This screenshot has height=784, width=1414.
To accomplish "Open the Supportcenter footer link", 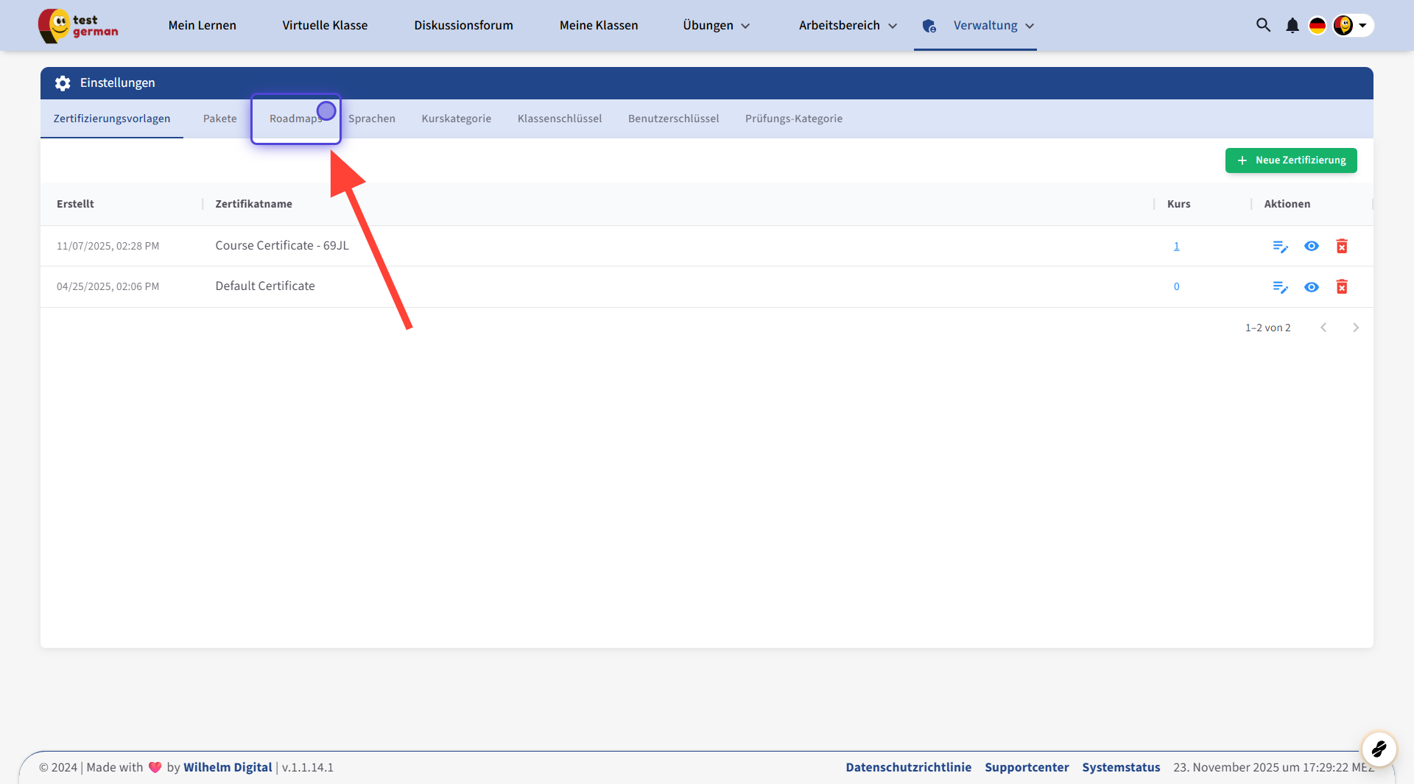I will (1027, 767).
